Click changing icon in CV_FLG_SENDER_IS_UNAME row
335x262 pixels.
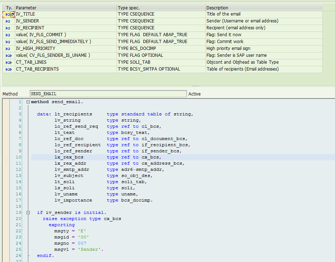click(x=9, y=56)
